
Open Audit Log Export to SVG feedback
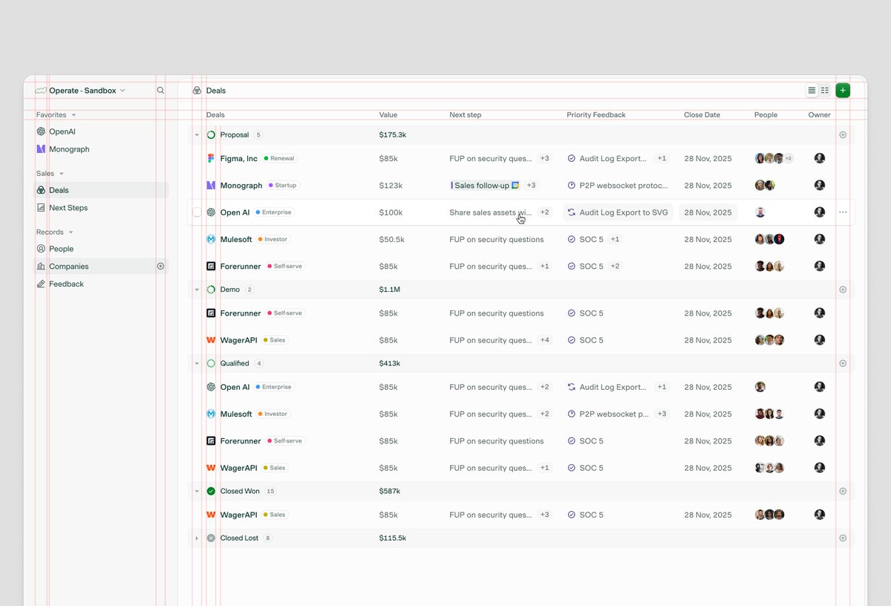618,212
